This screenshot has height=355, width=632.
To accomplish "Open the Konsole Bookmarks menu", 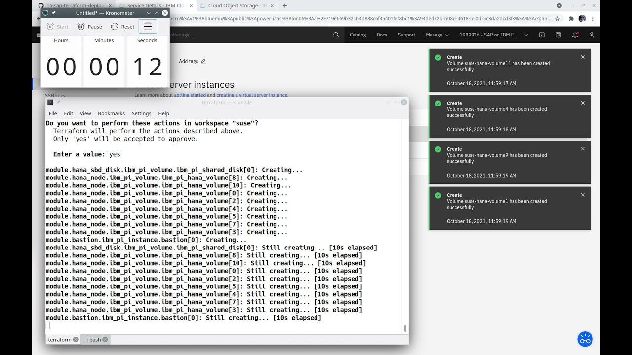I will [111, 113].
